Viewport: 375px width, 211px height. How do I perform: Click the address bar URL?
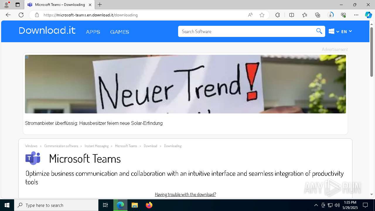tap(91, 15)
